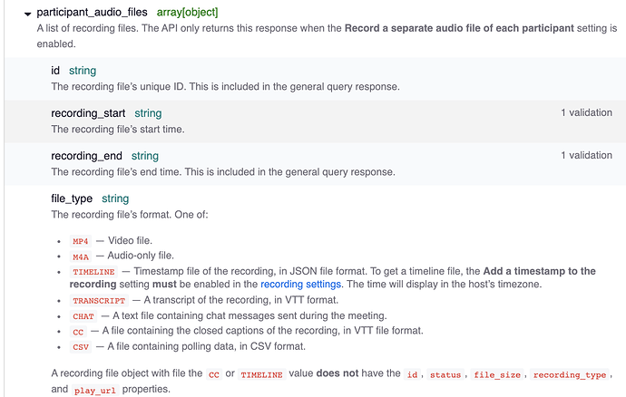The height and width of the screenshot is (397, 626).
Task: Click the CHAT code tag
Action: point(83,316)
